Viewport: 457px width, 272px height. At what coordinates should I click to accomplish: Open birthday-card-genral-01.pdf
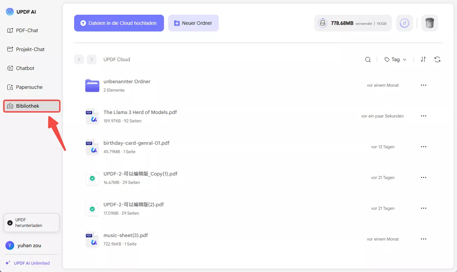[136, 143]
